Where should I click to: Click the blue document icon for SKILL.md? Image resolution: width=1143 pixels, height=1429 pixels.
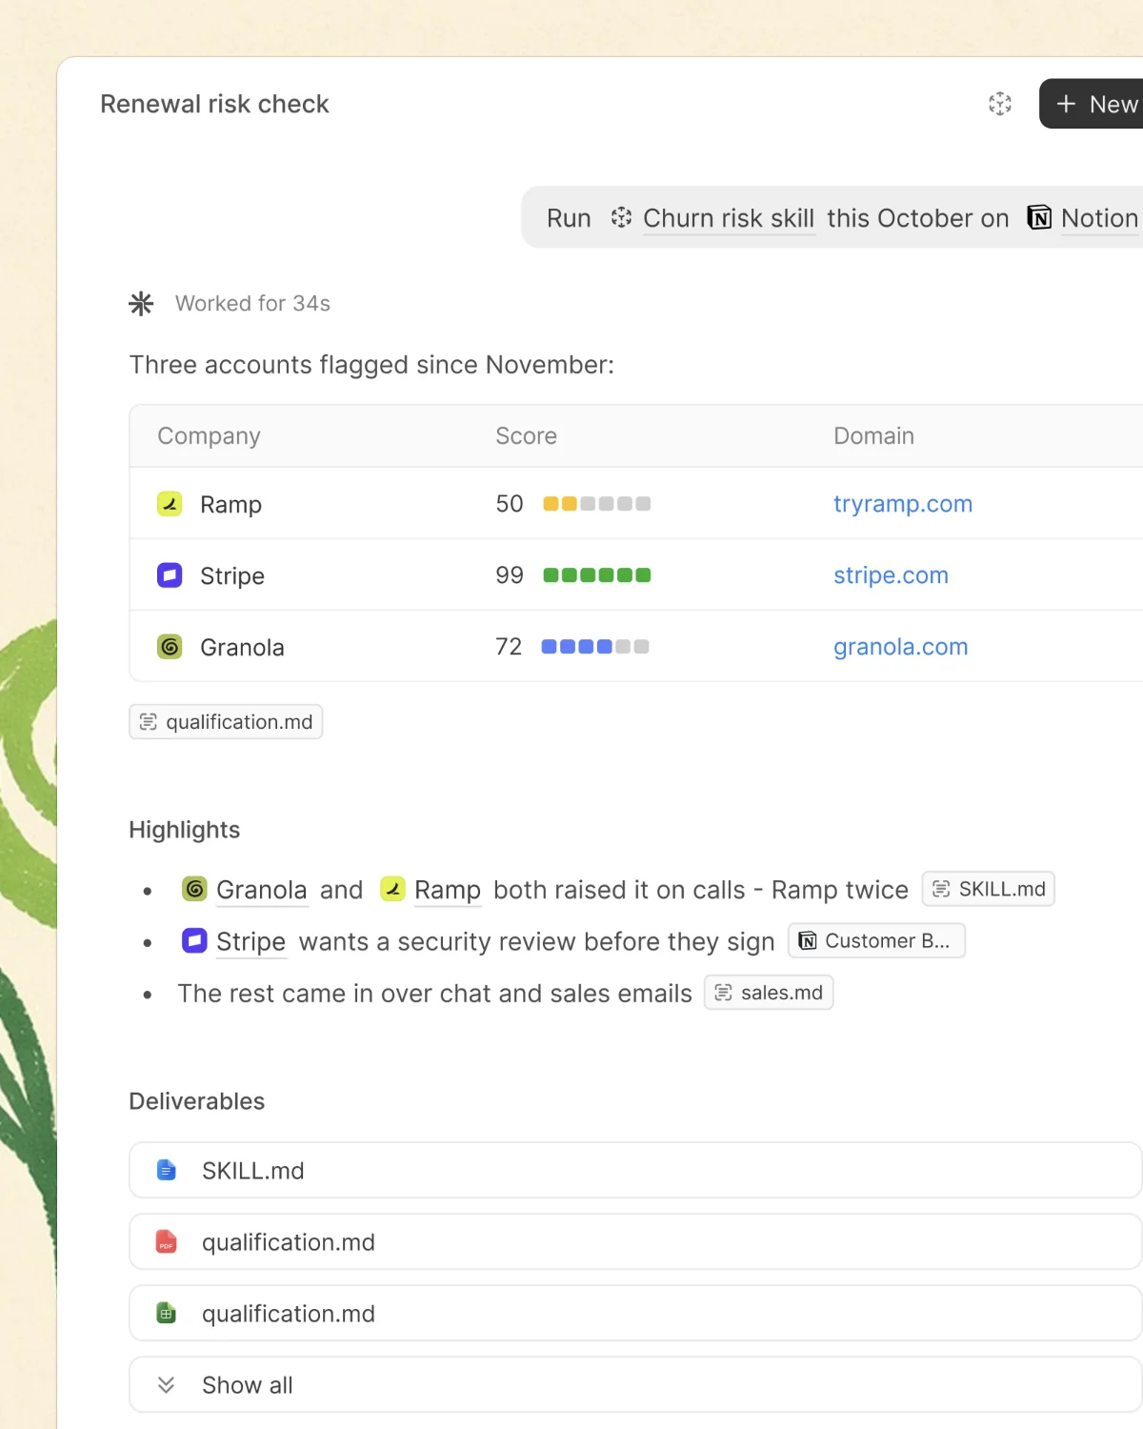pyautogui.click(x=167, y=1170)
